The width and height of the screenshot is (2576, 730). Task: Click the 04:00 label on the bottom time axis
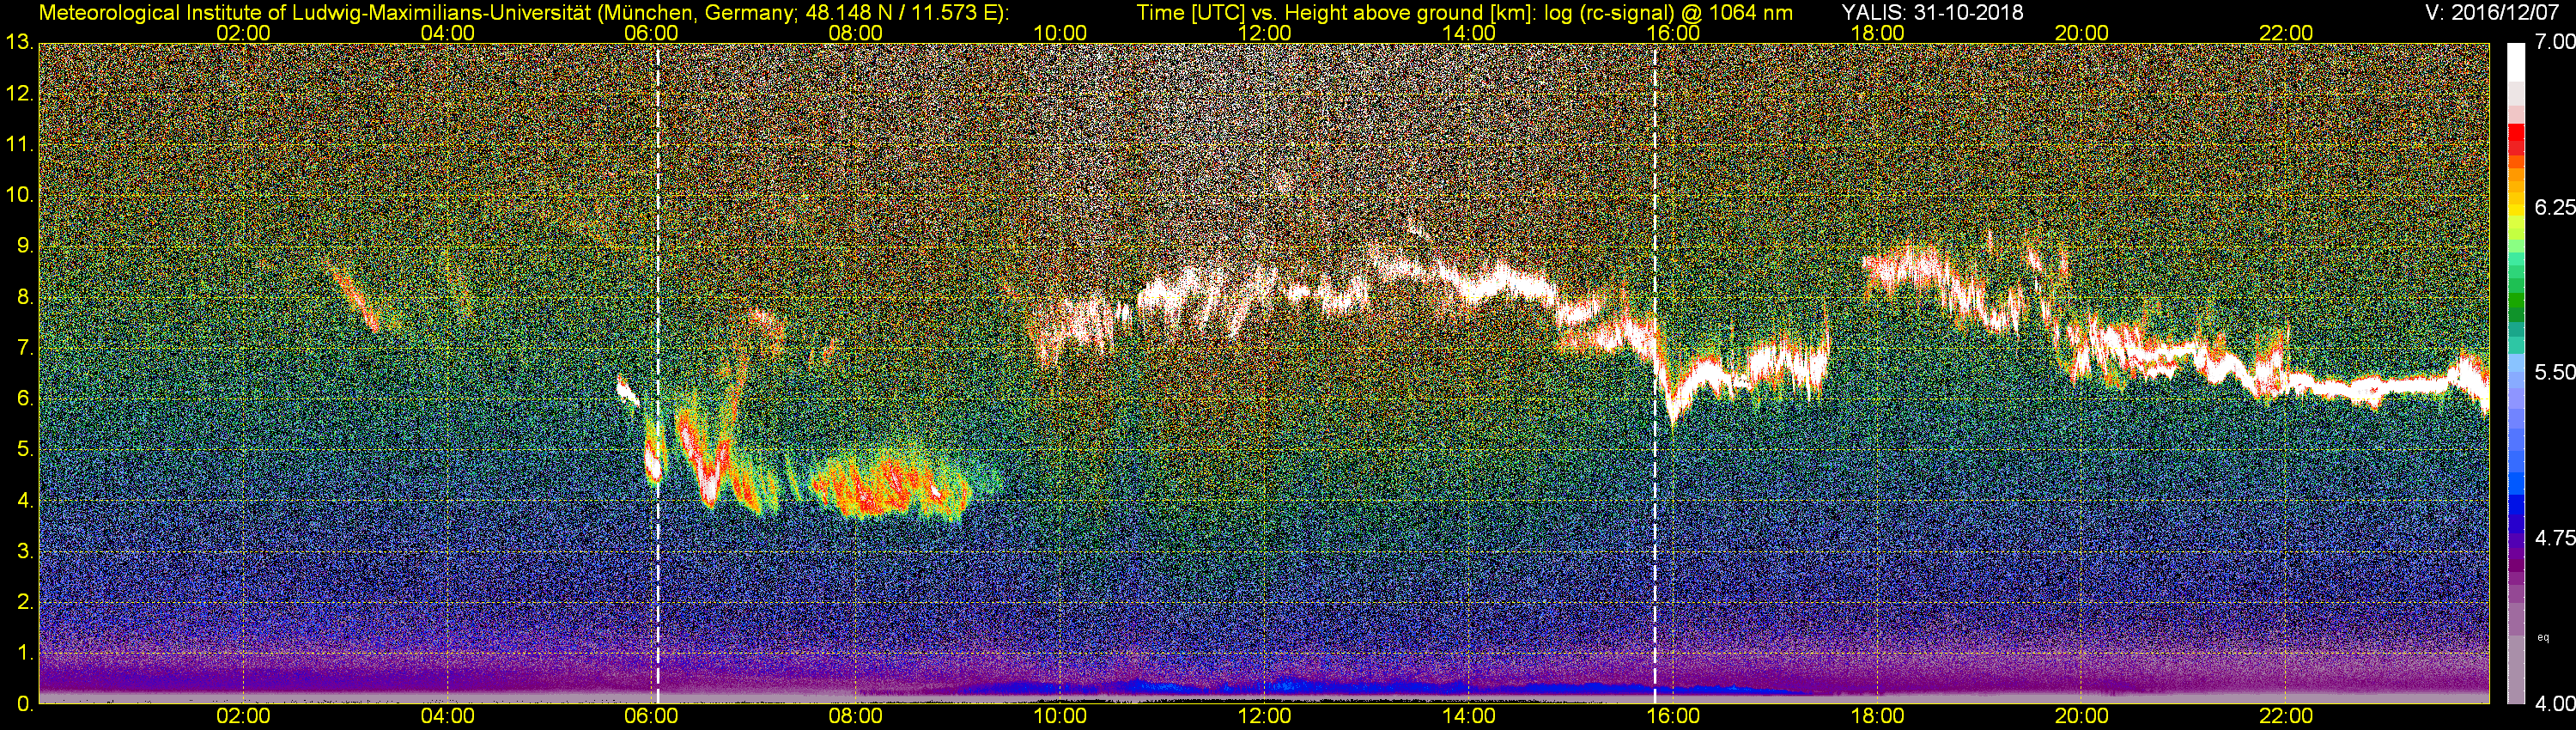(447, 717)
